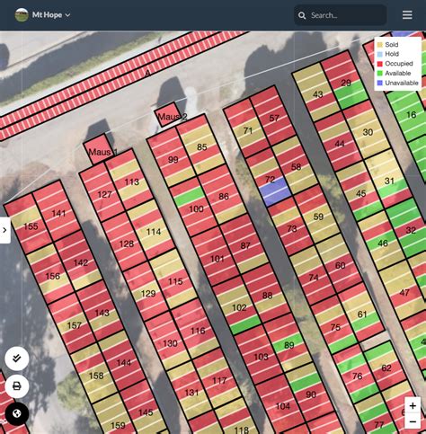Click plot number 71
The width and height of the screenshot is (426, 434).
[x=248, y=131]
